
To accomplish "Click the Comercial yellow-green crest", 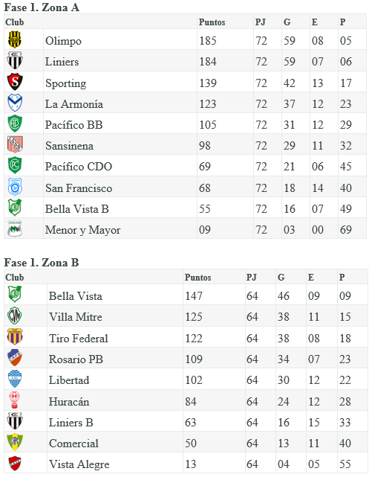I will point(15,442).
